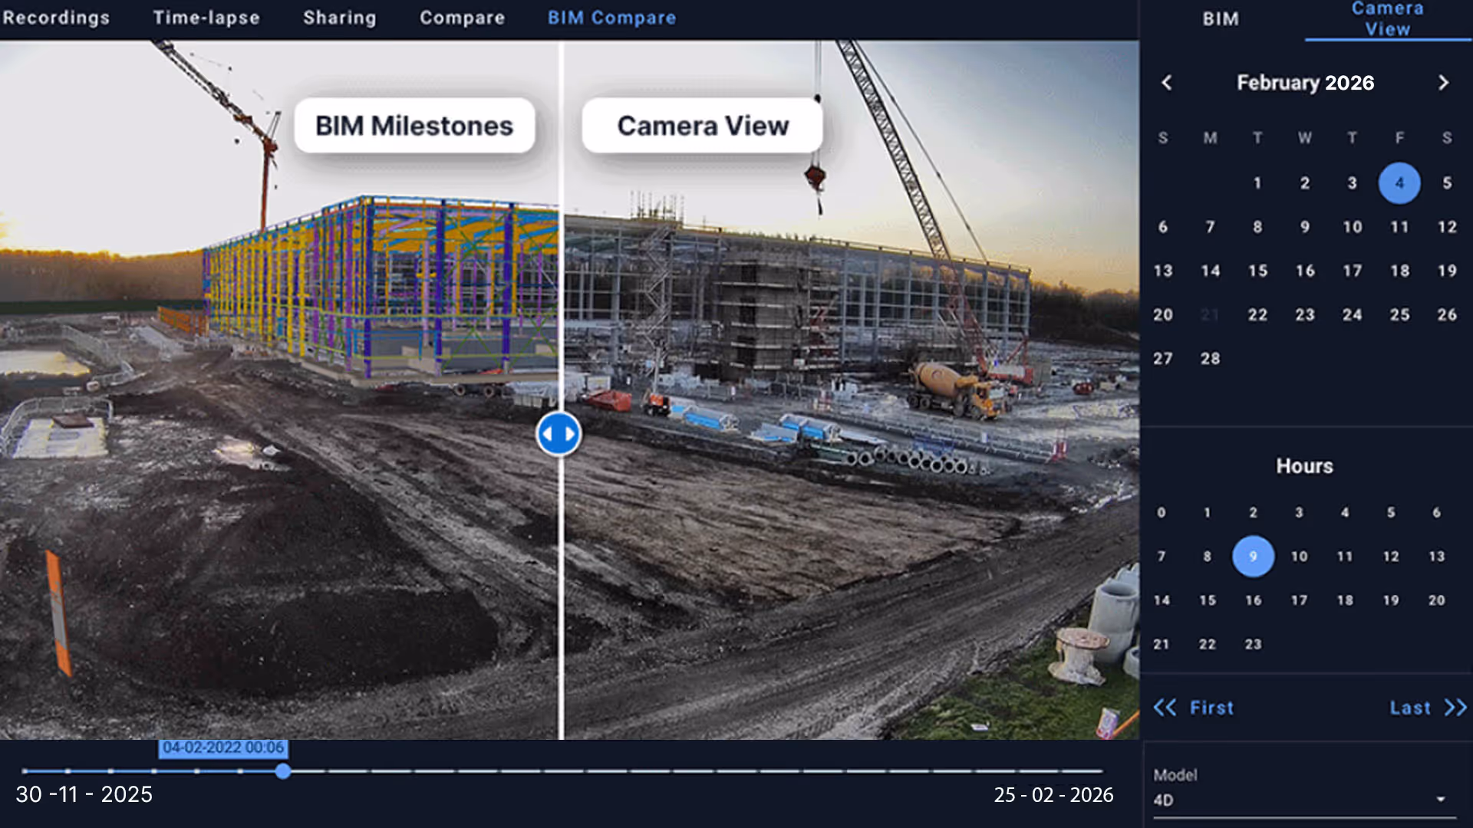
Task: Jump to the Last recording link
Action: 1410,708
